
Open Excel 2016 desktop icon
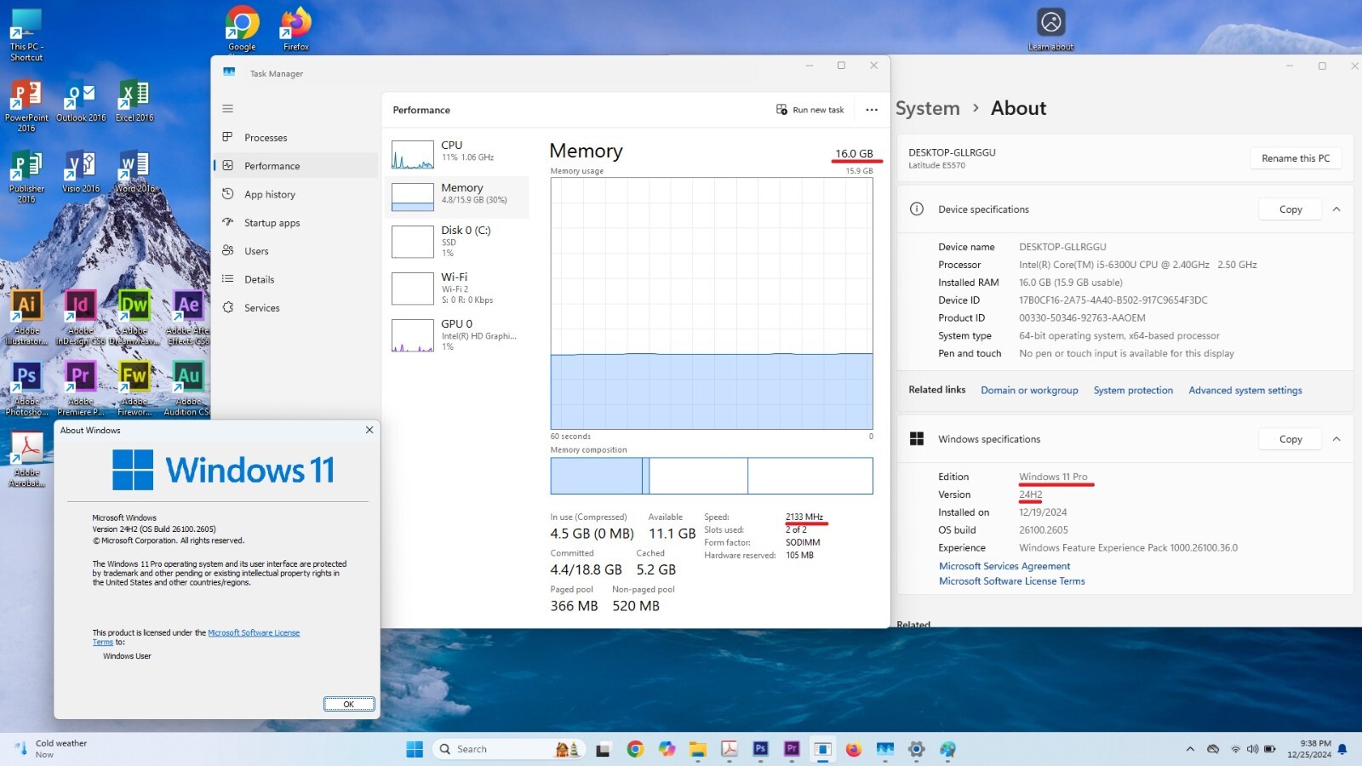[x=134, y=100]
